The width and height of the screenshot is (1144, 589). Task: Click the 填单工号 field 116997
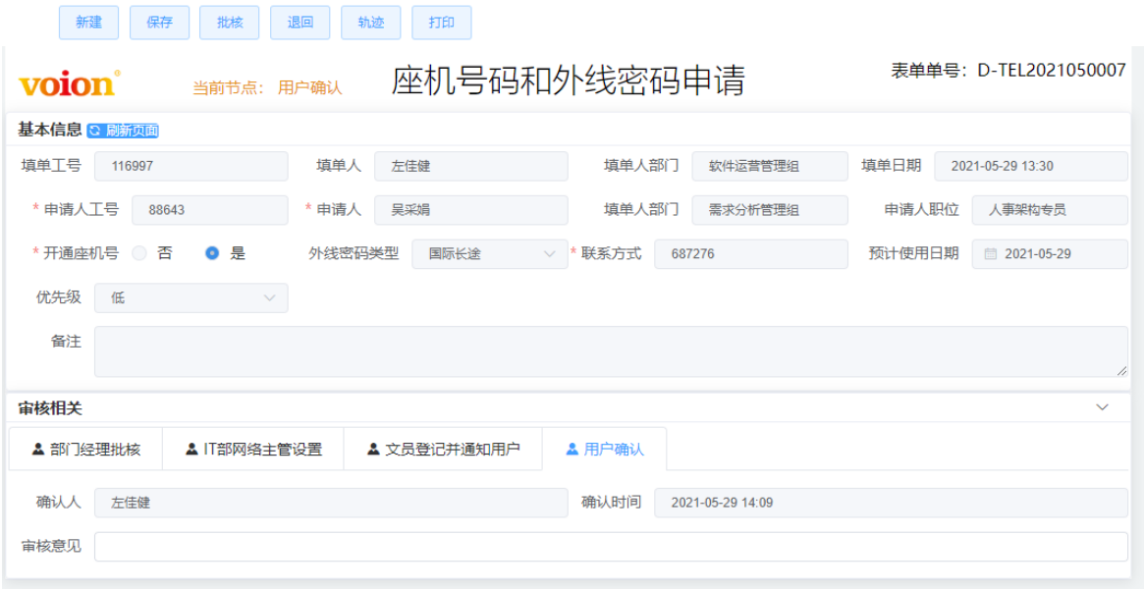point(191,166)
